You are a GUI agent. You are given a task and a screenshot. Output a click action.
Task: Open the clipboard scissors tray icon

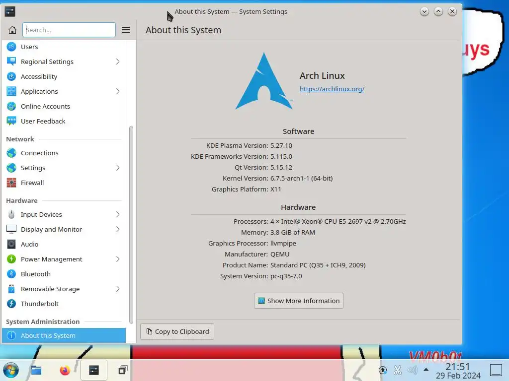coord(397,370)
